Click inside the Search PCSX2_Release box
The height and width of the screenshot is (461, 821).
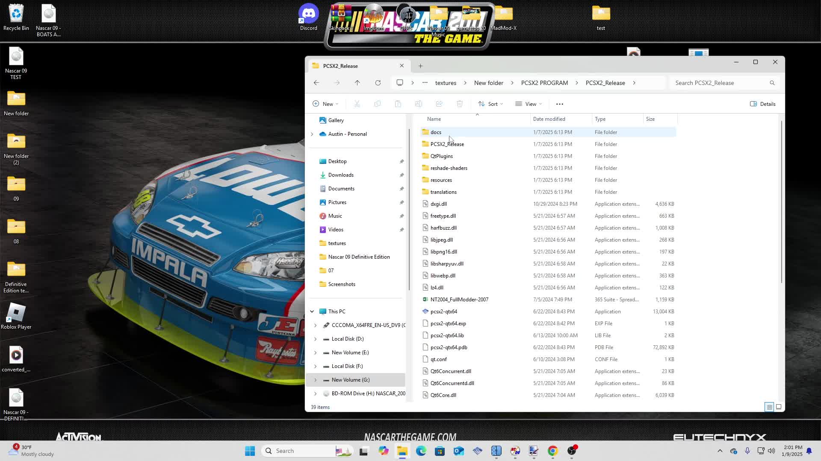723,83
